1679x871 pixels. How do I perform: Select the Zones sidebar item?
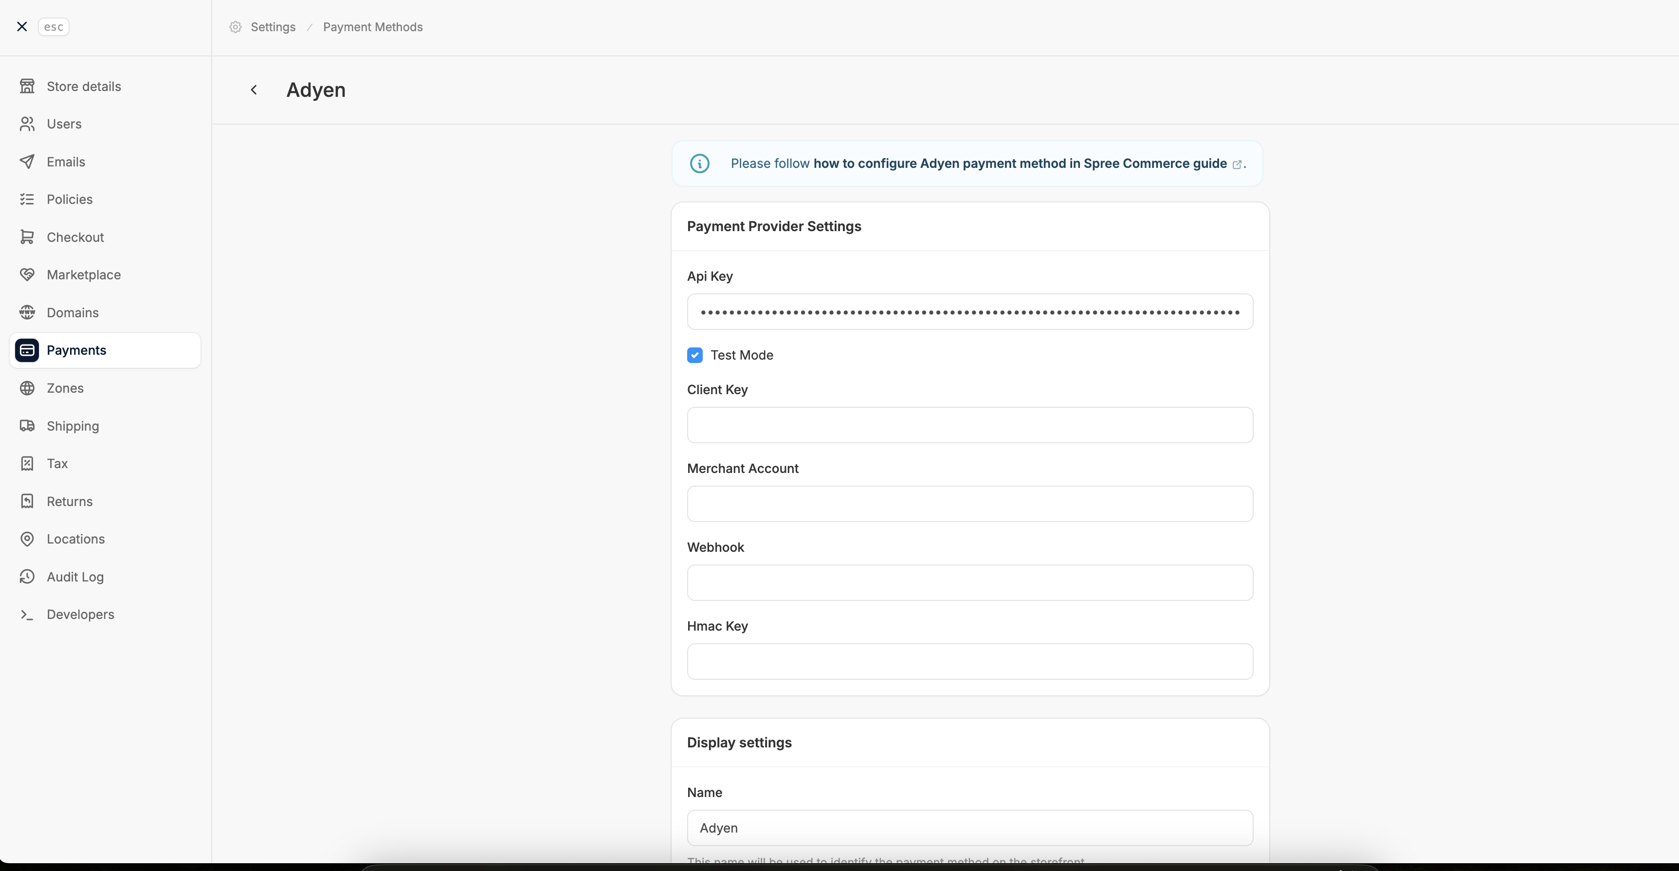(65, 388)
